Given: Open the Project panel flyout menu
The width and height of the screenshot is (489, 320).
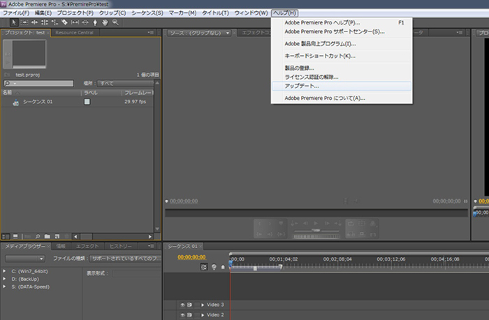Looking at the screenshot, I should coord(151,32).
